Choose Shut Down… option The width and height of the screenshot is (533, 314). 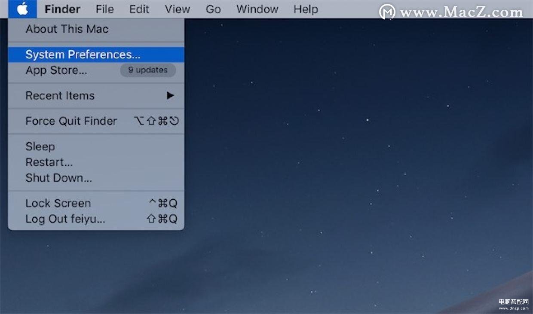96,178
